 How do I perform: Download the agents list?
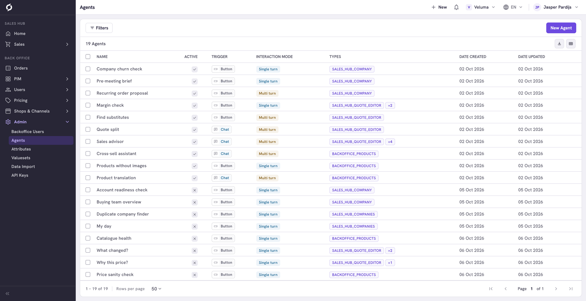point(559,44)
